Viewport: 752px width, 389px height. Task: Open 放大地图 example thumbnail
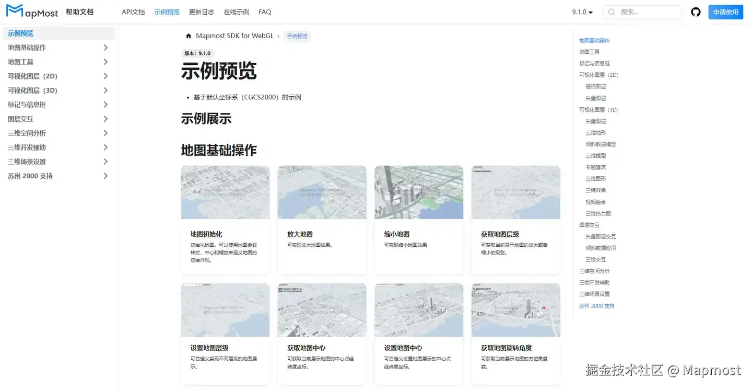[322, 192]
